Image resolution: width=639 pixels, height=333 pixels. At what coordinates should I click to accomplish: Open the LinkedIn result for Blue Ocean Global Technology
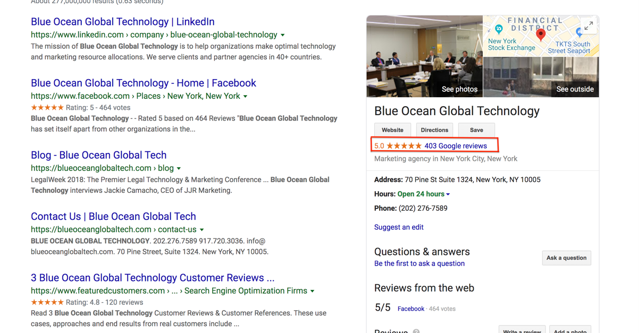coord(123,22)
